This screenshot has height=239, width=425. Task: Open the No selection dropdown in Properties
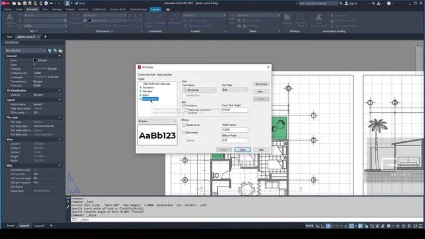click(x=25, y=50)
